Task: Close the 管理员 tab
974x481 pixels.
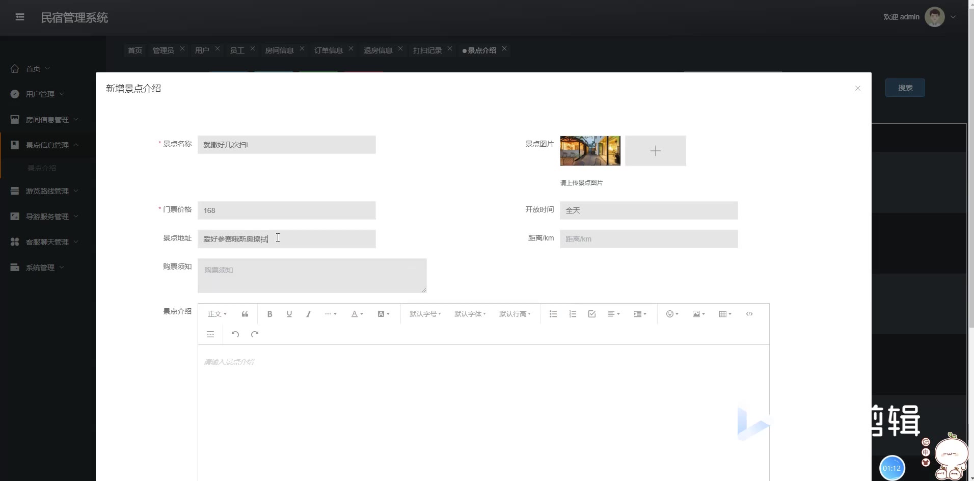Action: point(182,49)
